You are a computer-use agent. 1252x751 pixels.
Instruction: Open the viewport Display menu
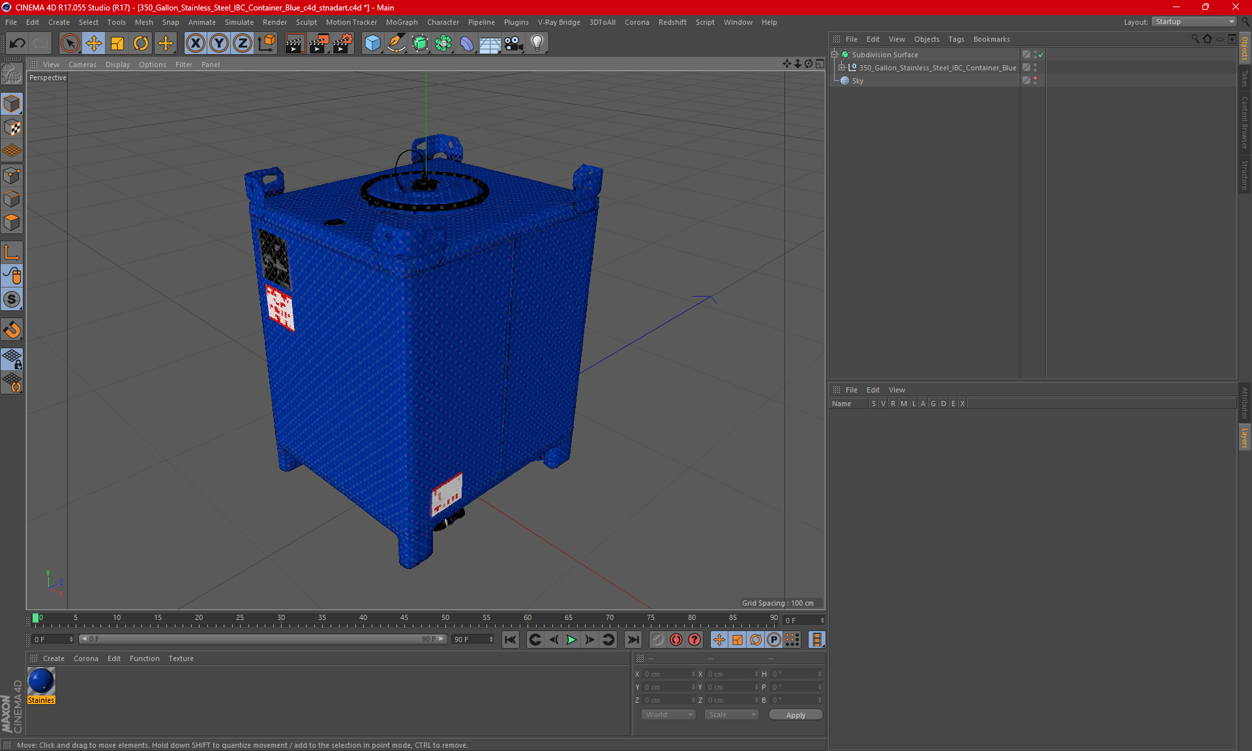(x=117, y=65)
